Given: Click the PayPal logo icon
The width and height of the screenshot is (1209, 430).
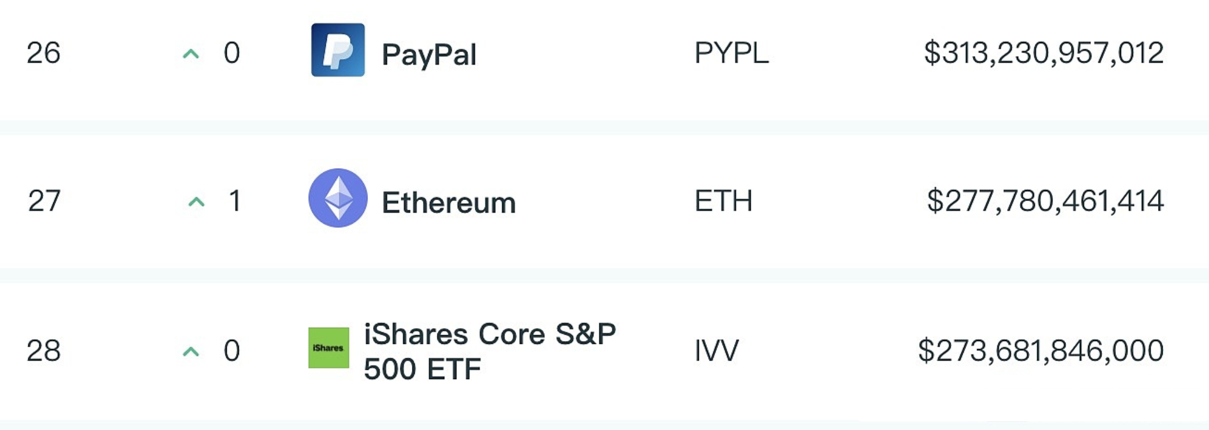Looking at the screenshot, I should tap(338, 50).
